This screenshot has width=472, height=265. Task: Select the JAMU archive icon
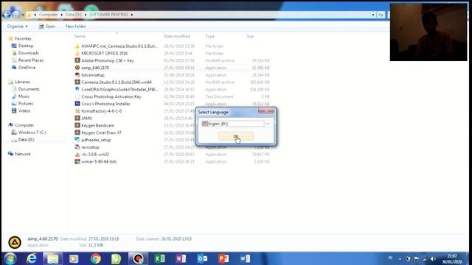77,118
